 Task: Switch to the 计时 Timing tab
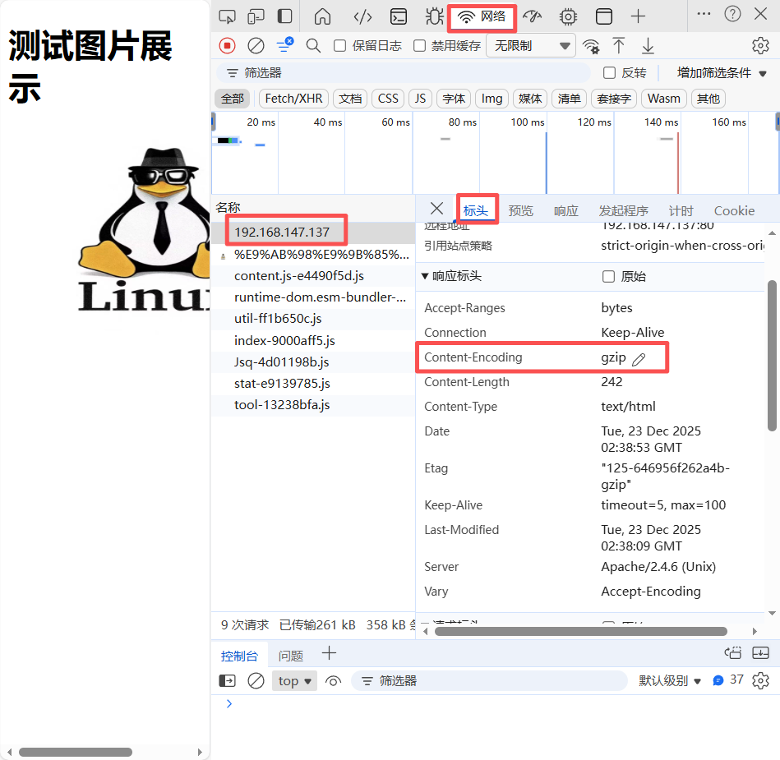681,211
